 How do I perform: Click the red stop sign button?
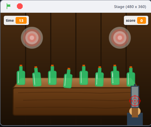tap(20, 6)
